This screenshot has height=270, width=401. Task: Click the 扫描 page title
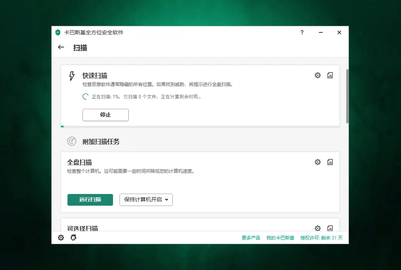pos(80,47)
